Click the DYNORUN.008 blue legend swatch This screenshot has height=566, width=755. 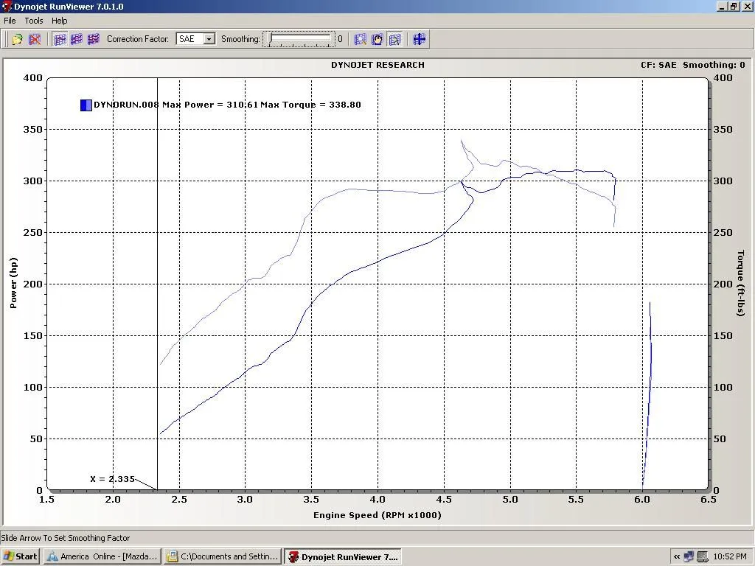pyautogui.click(x=86, y=105)
